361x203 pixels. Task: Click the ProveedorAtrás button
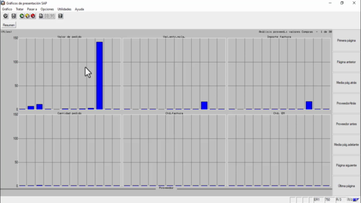tap(346, 103)
